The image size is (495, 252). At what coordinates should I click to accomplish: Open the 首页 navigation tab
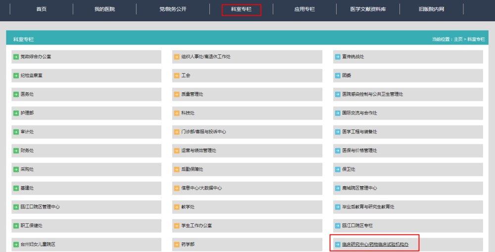(42, 9)
